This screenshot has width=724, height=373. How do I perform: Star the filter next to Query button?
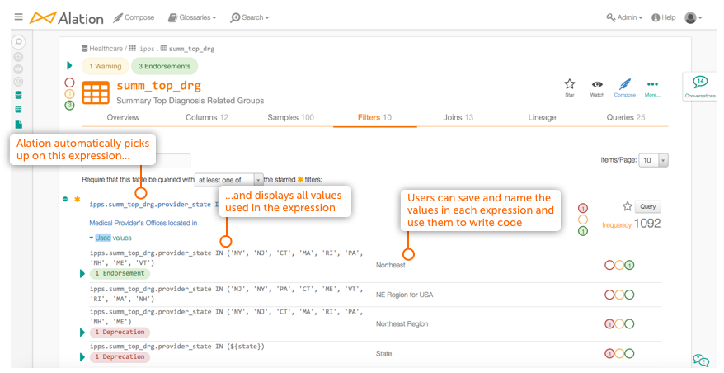click(627, 206)
